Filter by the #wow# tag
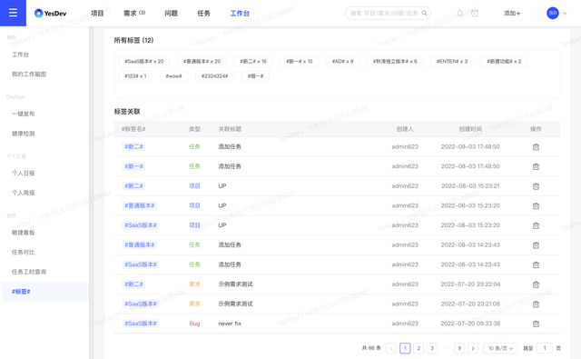The image size is (581, 359). [173, 76]
